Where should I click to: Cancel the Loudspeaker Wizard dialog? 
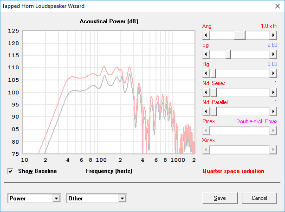tap(259, 198)
